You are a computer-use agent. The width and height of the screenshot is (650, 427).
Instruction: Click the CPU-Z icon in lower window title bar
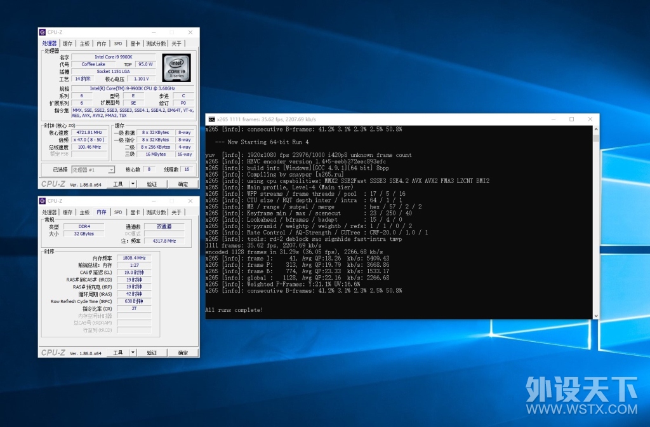[x=43, y=201]
